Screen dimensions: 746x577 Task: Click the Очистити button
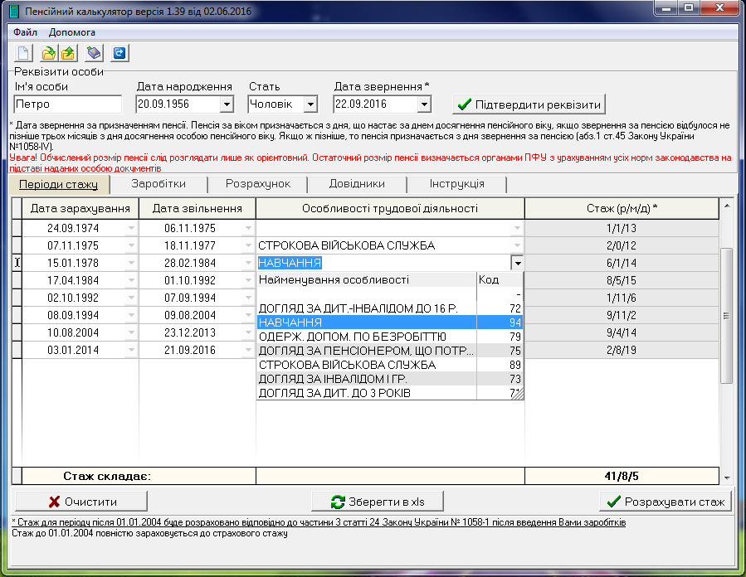tap(80, 502)
